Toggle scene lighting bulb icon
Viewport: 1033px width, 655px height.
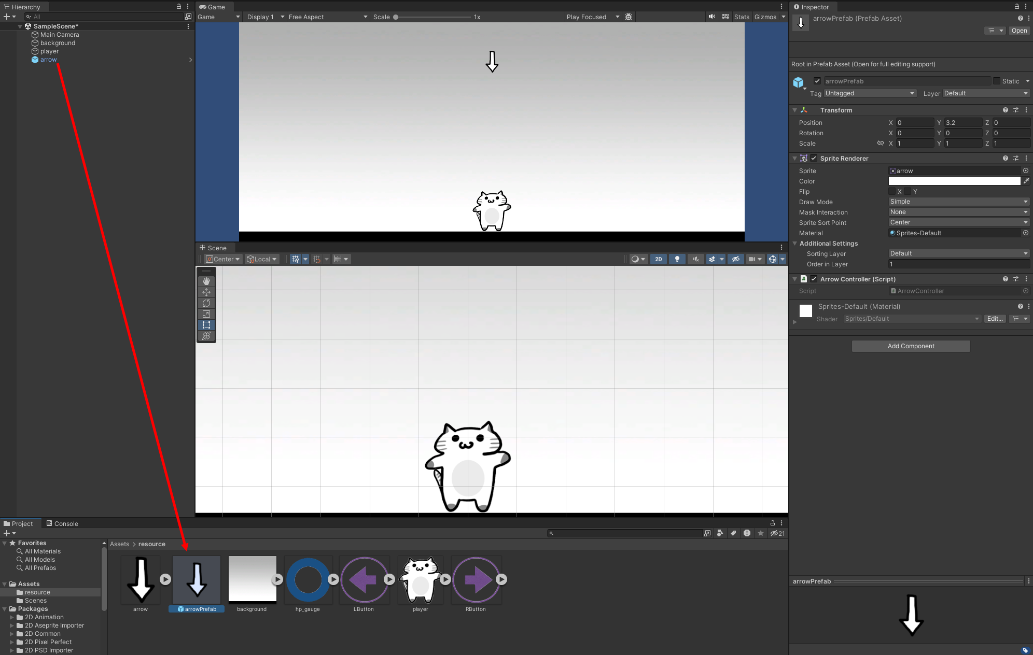click(x=677, y=259)
